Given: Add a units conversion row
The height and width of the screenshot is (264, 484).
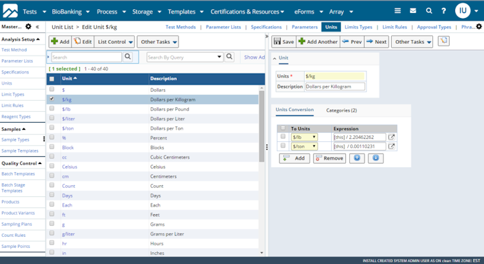Looking at the screenshot, I should click(294, 158).
